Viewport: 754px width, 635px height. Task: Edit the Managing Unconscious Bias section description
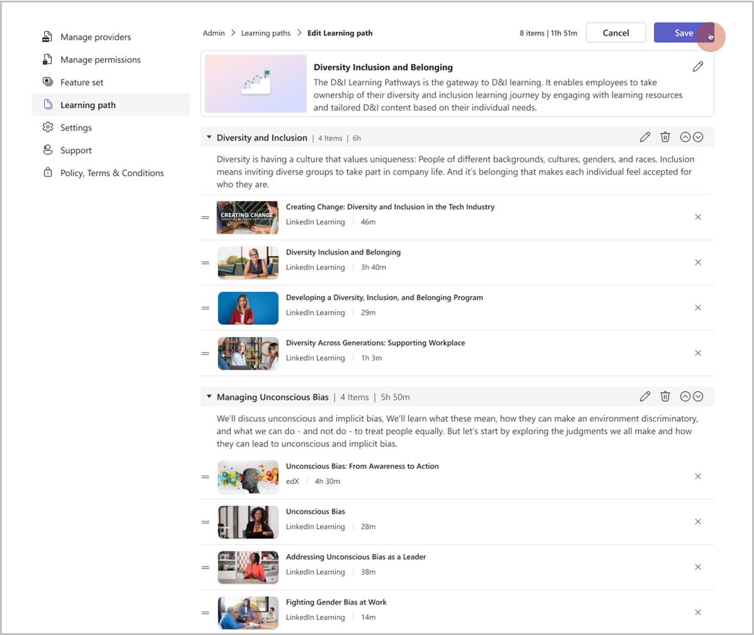click(645, 396)
